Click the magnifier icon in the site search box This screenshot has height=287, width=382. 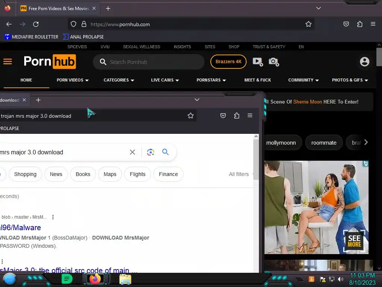pyautogui.click(x=103, y=62)
